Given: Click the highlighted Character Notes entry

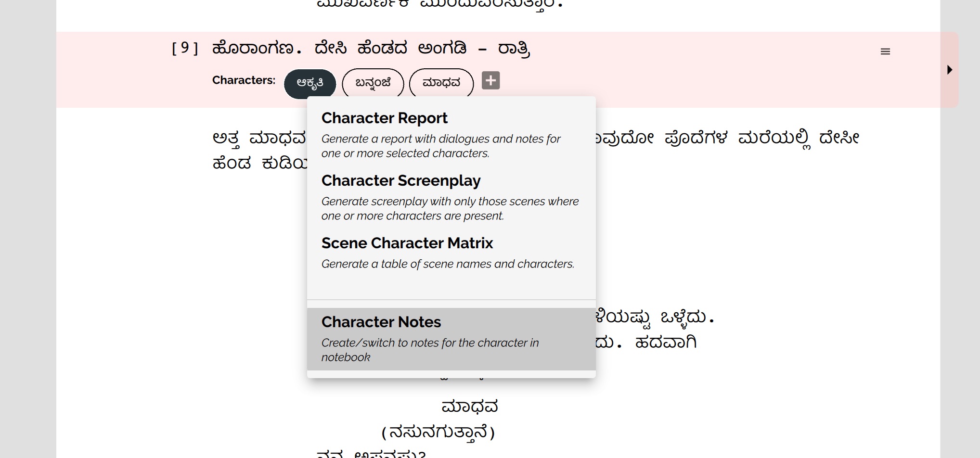Looking at the screenshot, I should (451, 338).
